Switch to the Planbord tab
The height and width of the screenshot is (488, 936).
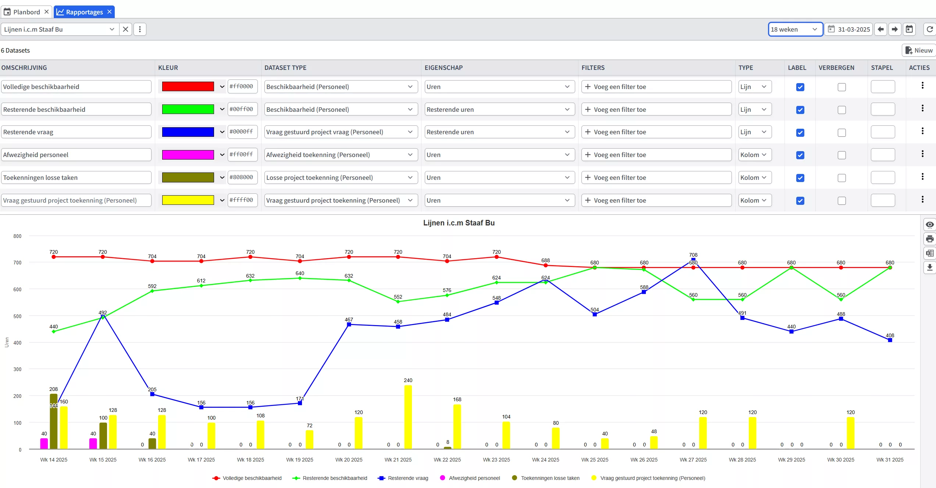(26, 12)
